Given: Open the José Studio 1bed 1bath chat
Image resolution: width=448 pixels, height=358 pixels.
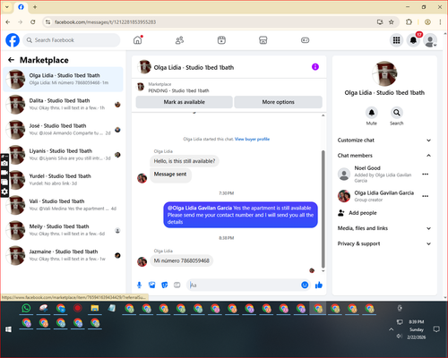Looking at the screenshot, I should [63, 130].
